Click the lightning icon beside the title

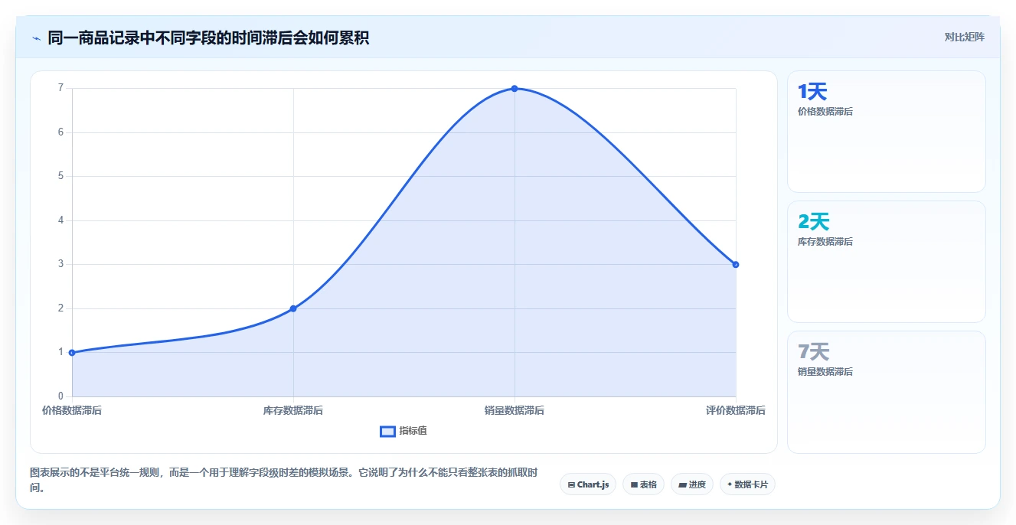click(x=37, y=38)
